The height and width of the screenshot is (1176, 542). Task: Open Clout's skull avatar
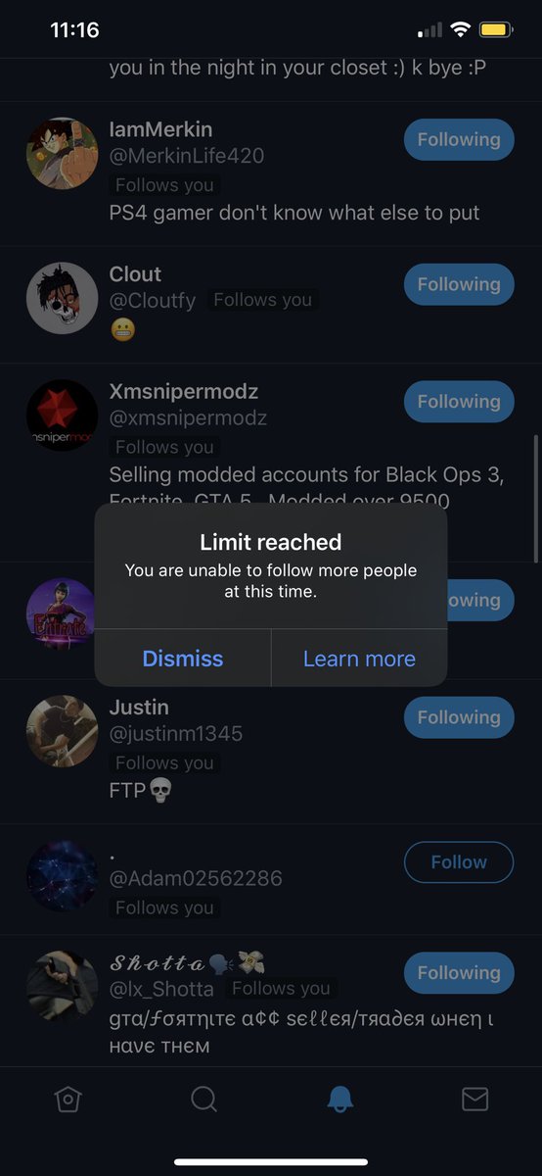[62, 298]
